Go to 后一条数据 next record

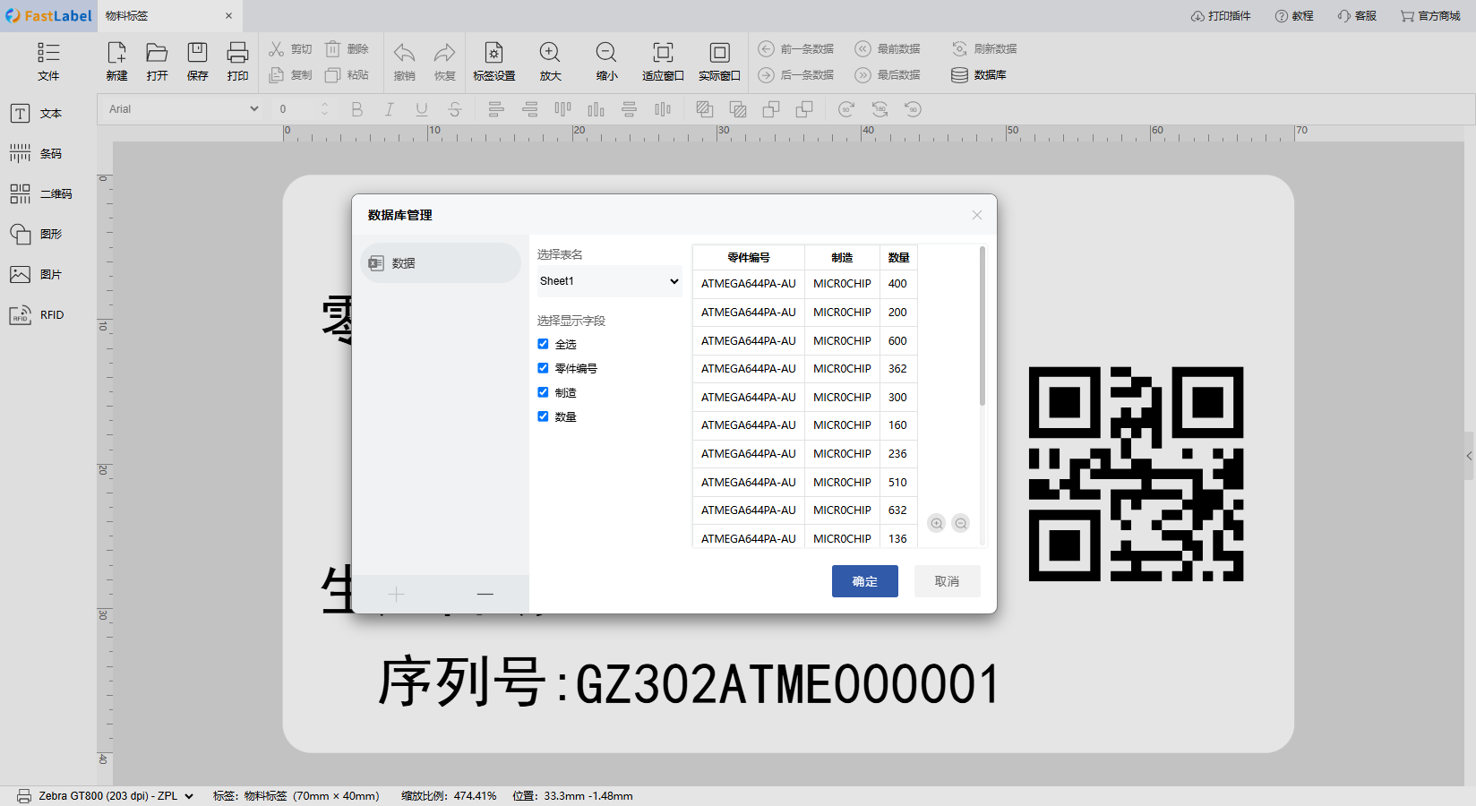[795, 75]
